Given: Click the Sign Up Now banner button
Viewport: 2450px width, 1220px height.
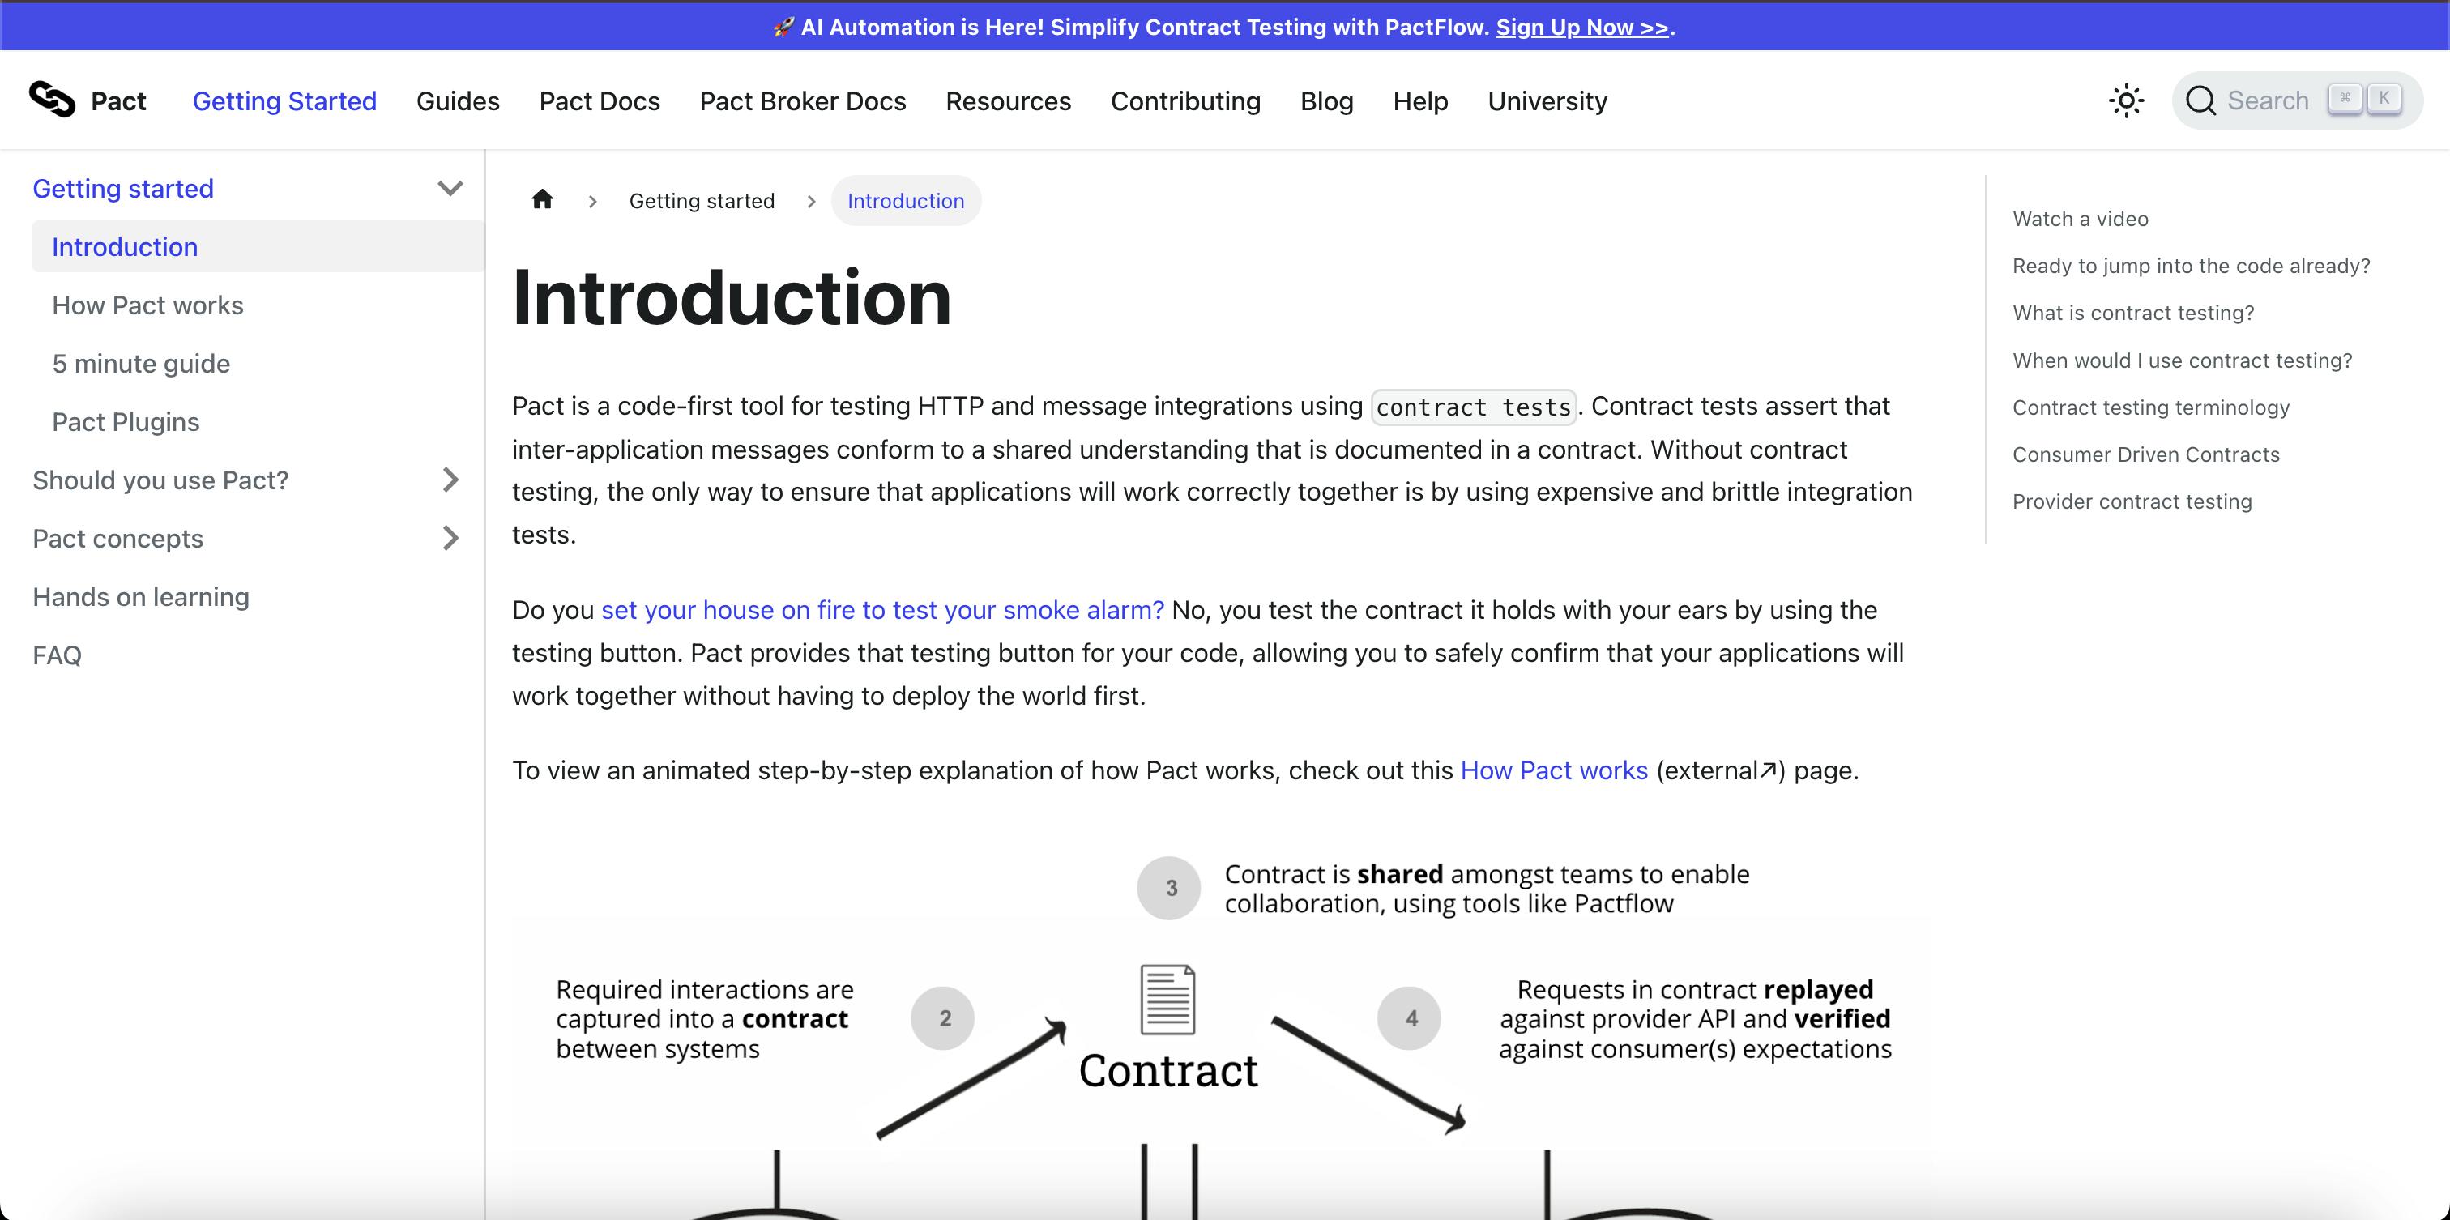Looking at the screenshot, I should coord(1580,25).
